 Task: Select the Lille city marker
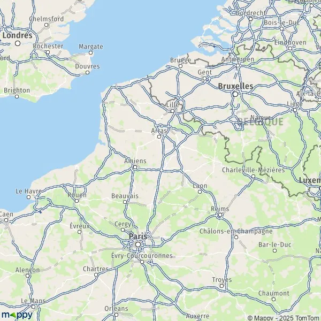point(173,111)
